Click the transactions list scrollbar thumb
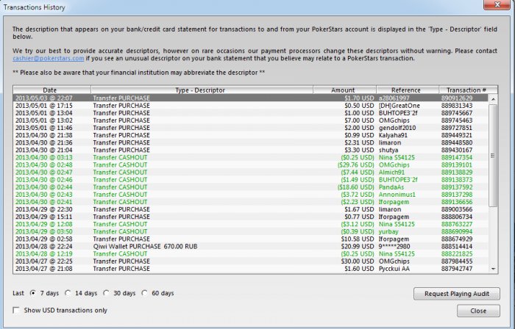Viewport: 515px width, 329px height. [x=493, y=156]
